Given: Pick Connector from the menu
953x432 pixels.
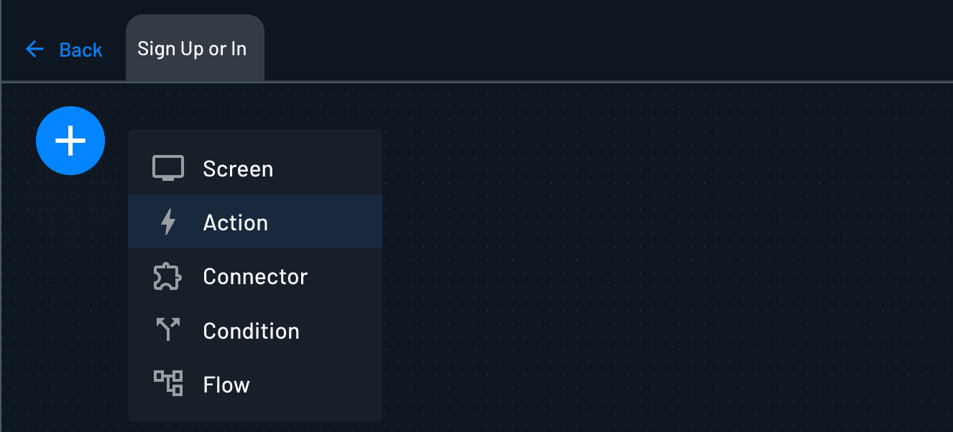Looking at the screenshot, I should 255,276.
